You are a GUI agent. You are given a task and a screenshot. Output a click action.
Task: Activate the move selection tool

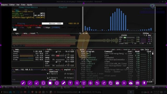pyautogui.click(x=91, y=83)
